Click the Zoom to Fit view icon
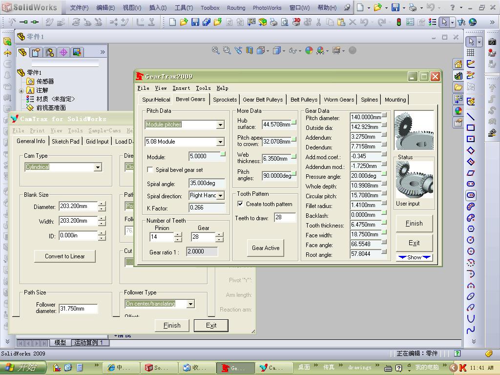This screenshot has width=500, height=375. tap(215, 50)
